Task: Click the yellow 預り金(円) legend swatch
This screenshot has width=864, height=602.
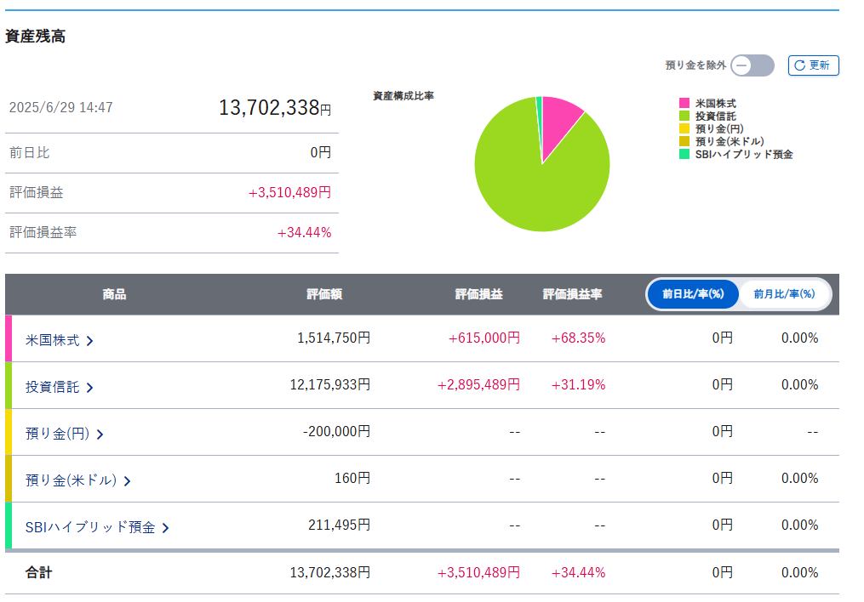Action: pyautogui.click(x=684, y=128)
